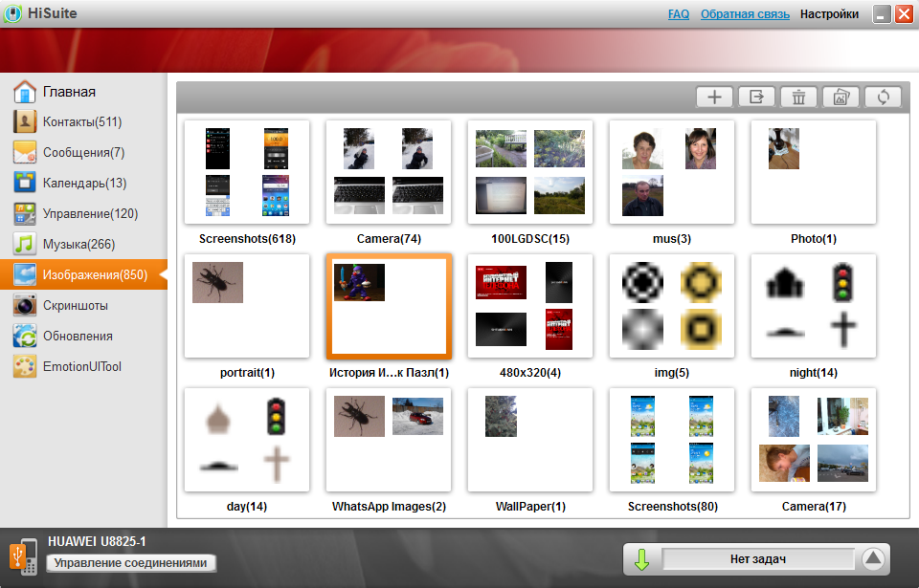Open the Главная section
Screen dimensions: 919x588
coord(69,92)
